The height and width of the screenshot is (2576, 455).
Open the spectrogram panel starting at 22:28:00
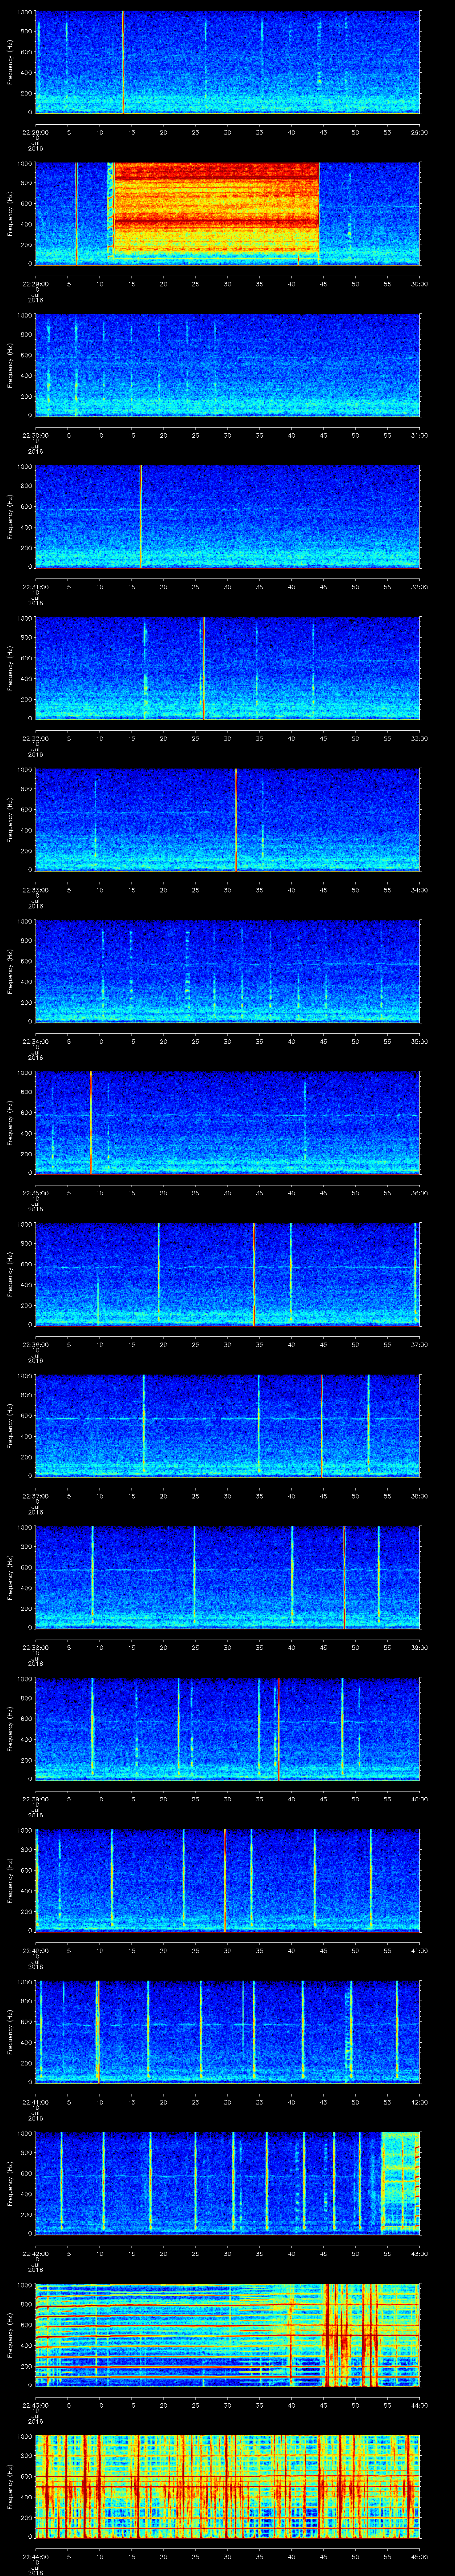227,62
